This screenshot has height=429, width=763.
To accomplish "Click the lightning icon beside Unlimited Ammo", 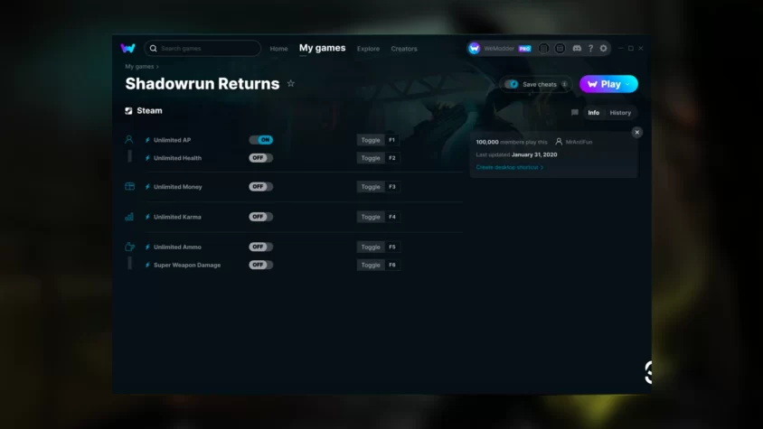I will click(147, 247).
